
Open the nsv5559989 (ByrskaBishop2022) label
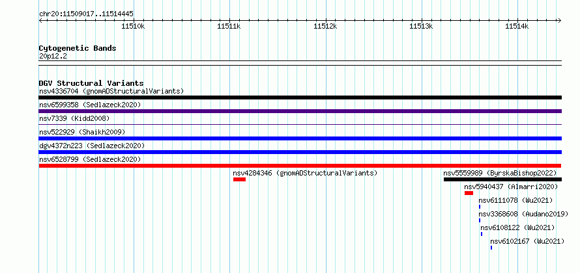click(500, 173)
